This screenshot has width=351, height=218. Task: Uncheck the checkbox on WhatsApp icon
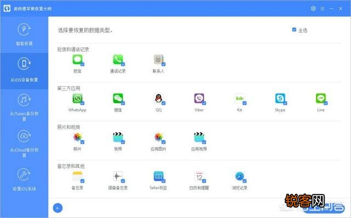point(82,103)
